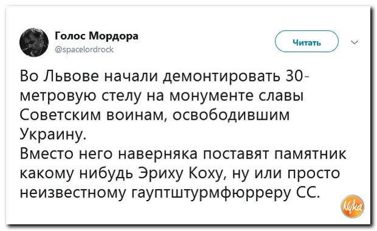Viewport: 377px width, 231px height.
Task: Open the @spacelordrock handle link
Action: pyautogui.click(x=85, y=49)
